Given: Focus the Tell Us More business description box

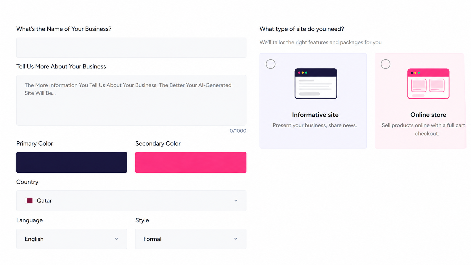Looking at the screenshot, I should tap(131, 100).
